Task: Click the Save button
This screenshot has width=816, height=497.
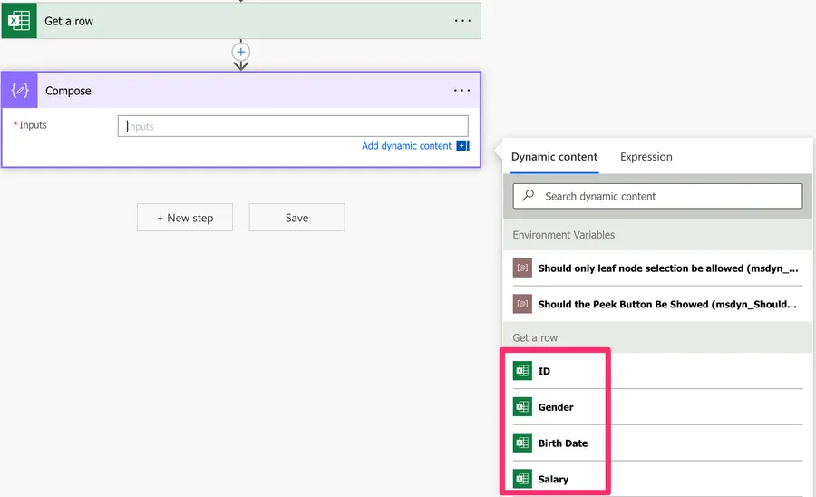Action: click(x=296, y=218)
